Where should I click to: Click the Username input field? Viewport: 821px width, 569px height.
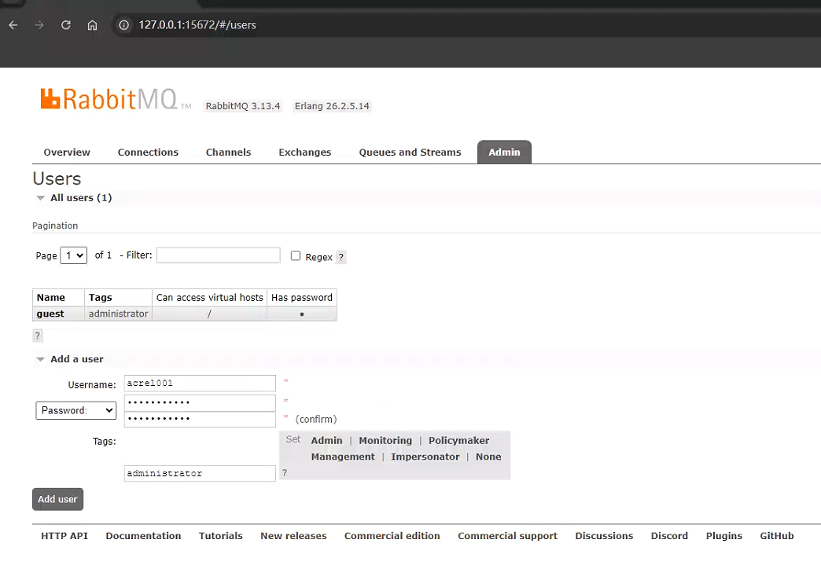click(x=200, y=384)
